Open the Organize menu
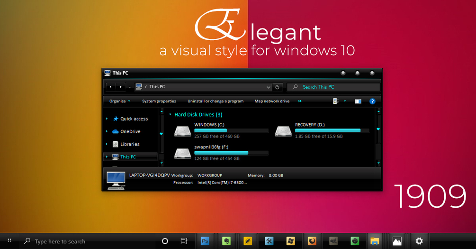The width and height of the screenshot is (476, 249). tap(120, 101)
